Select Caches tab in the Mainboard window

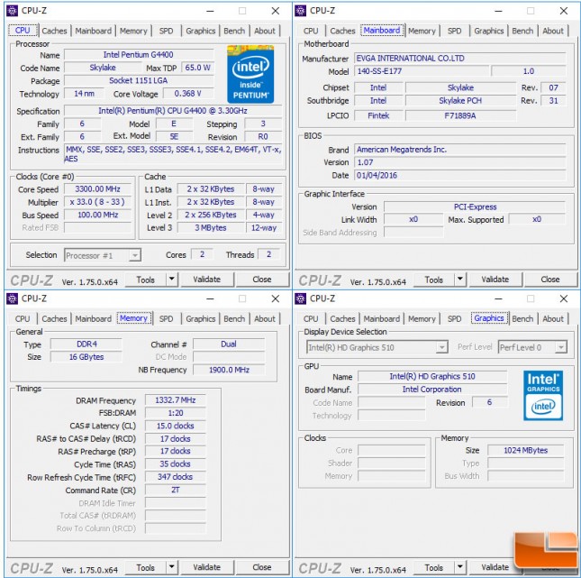[x=342, y=31]
